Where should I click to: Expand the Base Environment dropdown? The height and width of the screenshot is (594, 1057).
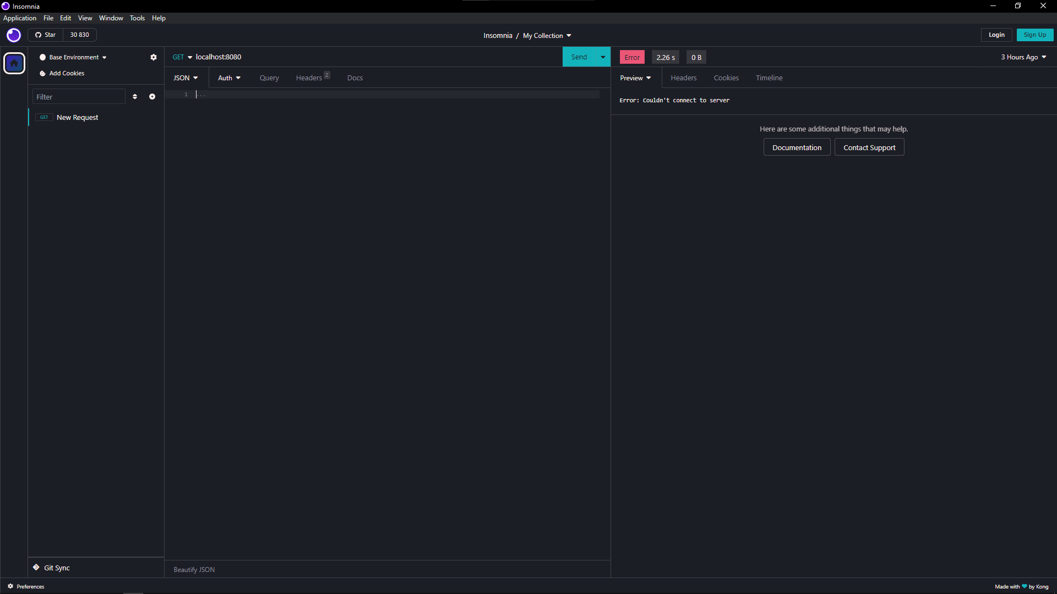click(x=73, y=57)
